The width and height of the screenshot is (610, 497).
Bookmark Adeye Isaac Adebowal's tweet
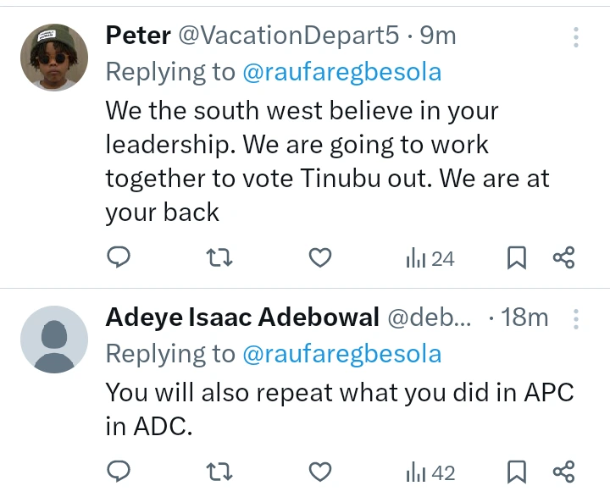click(516, 471)
